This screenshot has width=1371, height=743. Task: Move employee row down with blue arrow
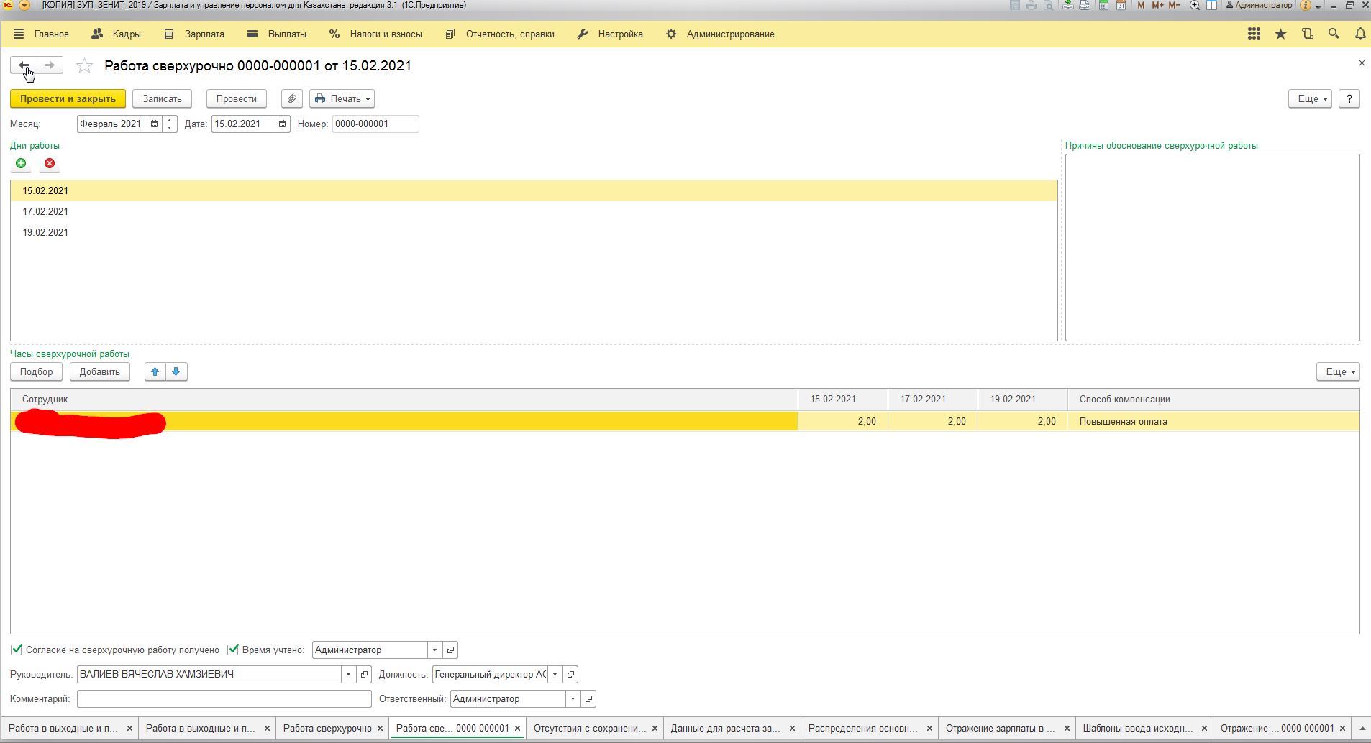176,371
